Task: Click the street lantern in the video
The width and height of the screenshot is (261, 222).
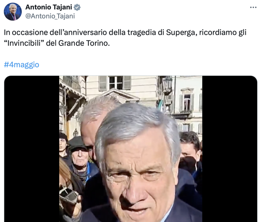Action: point(167,84)
